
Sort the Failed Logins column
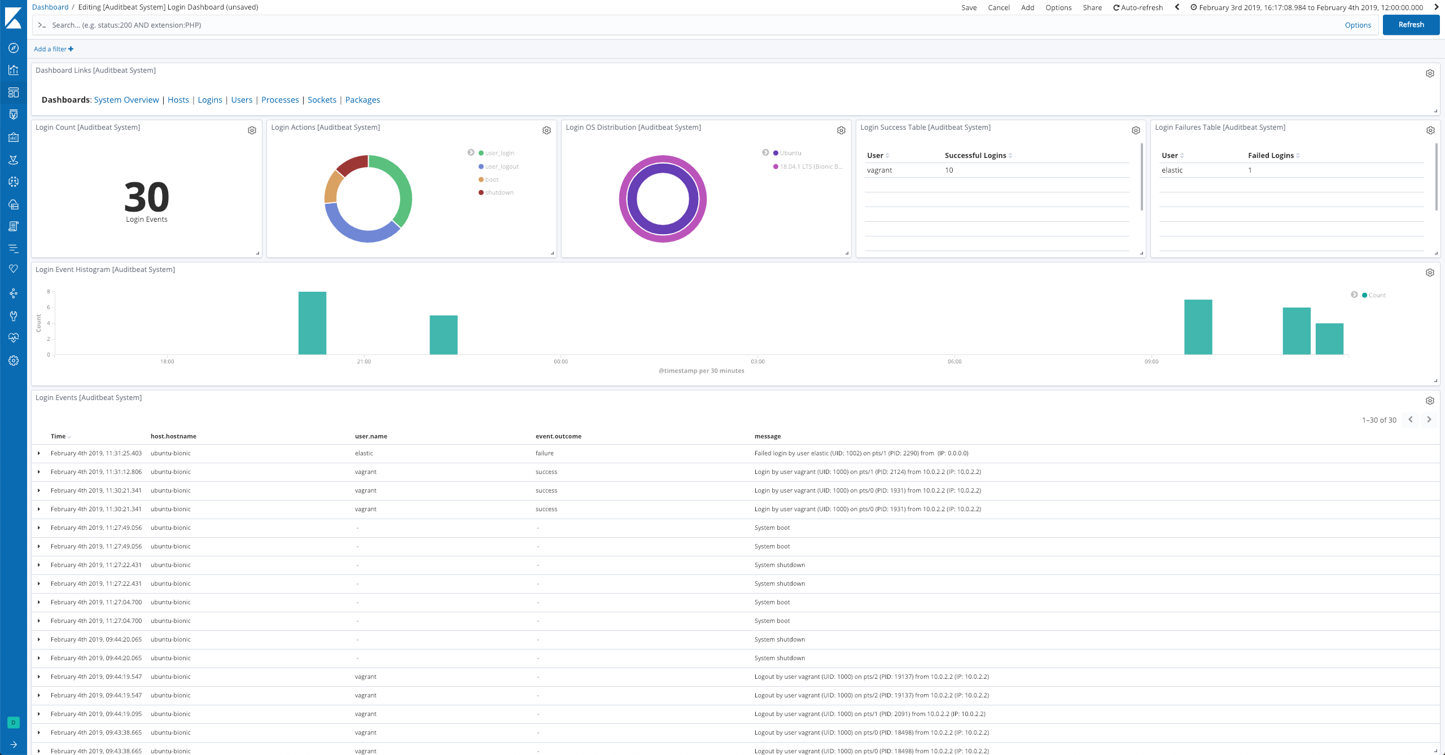pos(1298,155)
